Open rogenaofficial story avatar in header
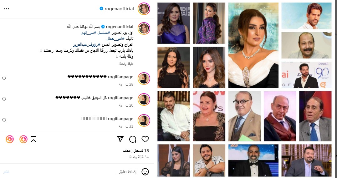337x178 pixels. 144,9
